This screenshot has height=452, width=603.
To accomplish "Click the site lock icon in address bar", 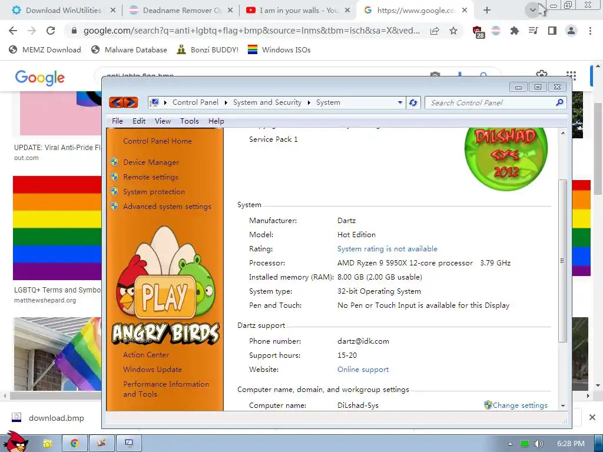I will [x=74, y=31].
